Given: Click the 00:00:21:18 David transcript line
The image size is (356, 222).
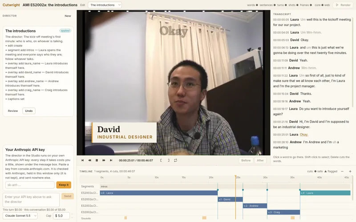Looking at the screenshot, I should click(x=311, y=124).
